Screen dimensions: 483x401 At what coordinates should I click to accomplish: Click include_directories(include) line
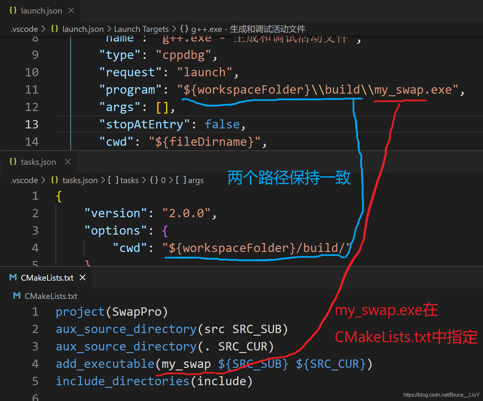tap(154, 381)
